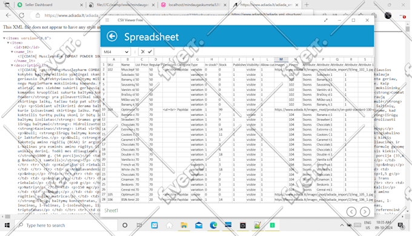Open Microsoft Edge from taskbar
The width and height of the screenshot is (412, 236).
[213, 225]
